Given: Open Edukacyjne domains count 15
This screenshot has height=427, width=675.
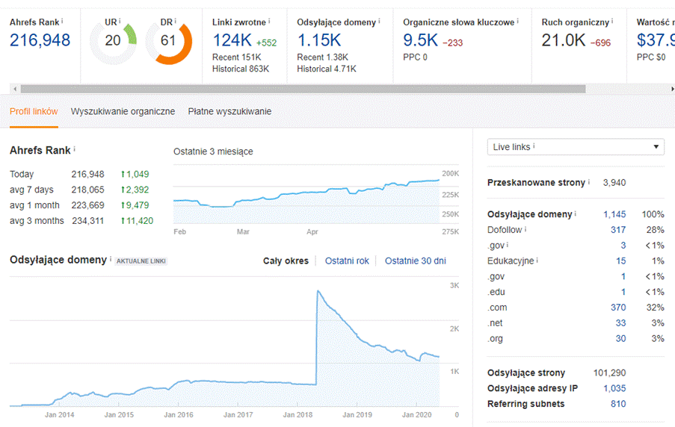Looking at the screenshot, I should click(620, 261).
